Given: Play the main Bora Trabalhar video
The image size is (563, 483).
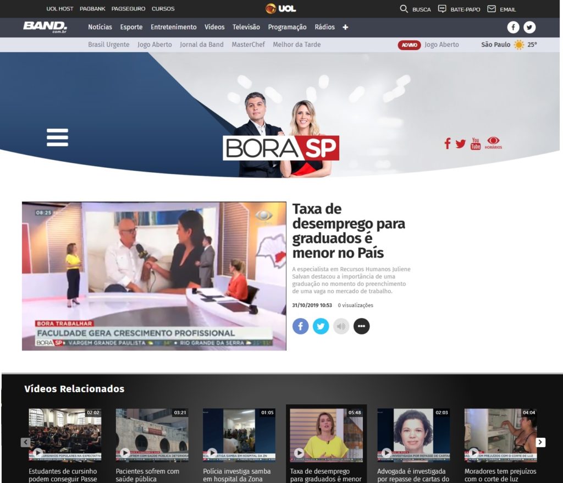Looking at the screenshot, I should (x=154, y=276).
